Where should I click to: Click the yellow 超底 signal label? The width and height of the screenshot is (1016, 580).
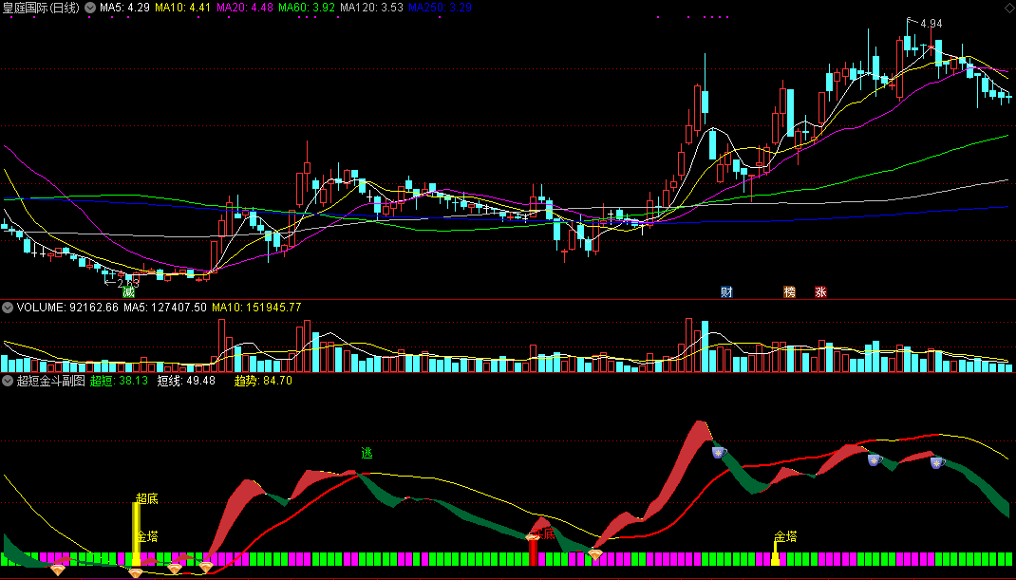point(146,498)
